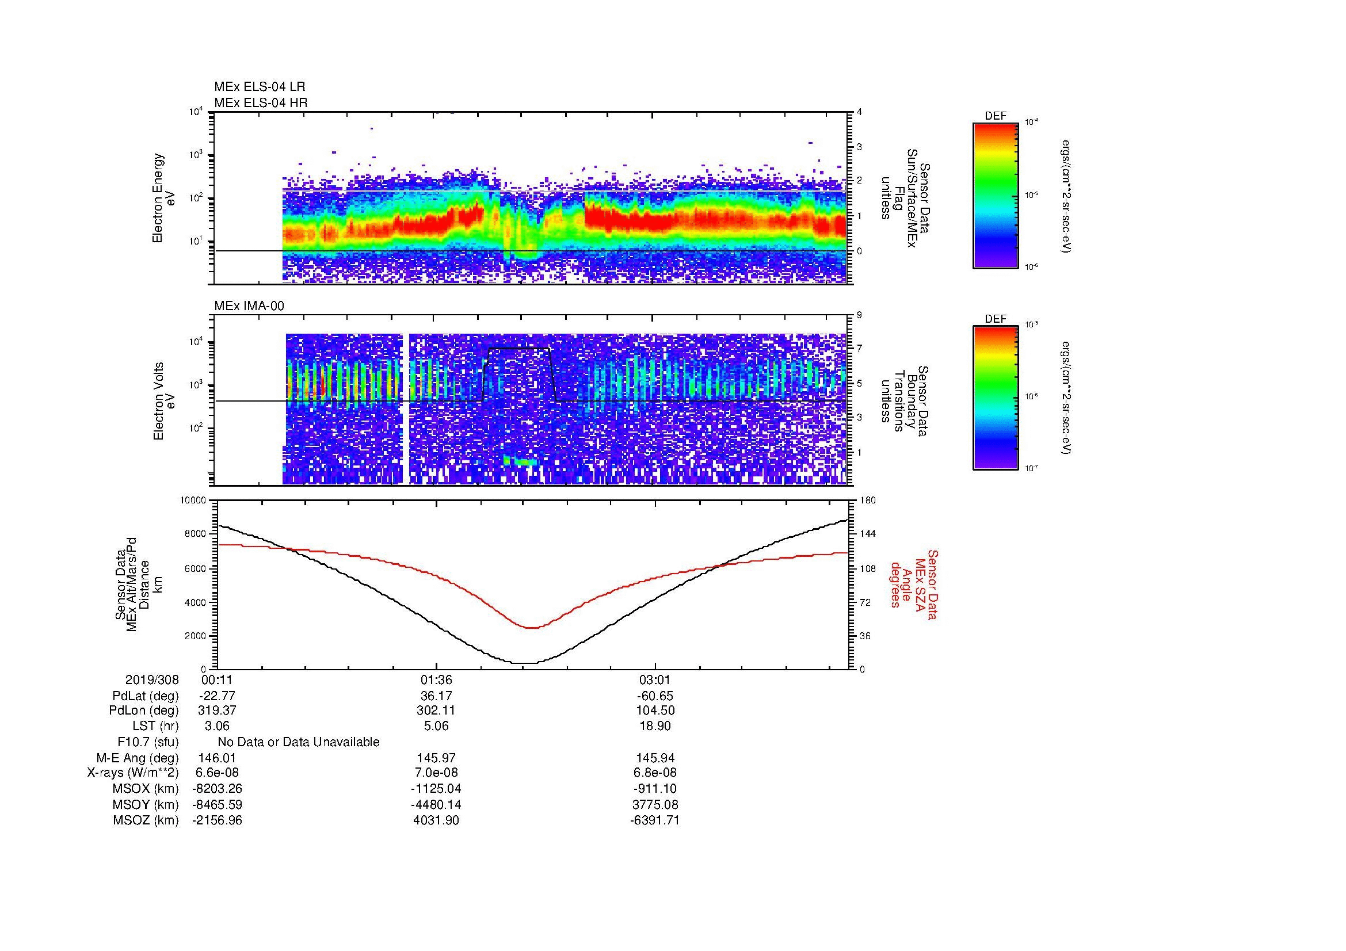Click the 'Electron Volts eV' axis label
The image size is (1346, 951).
164,402
